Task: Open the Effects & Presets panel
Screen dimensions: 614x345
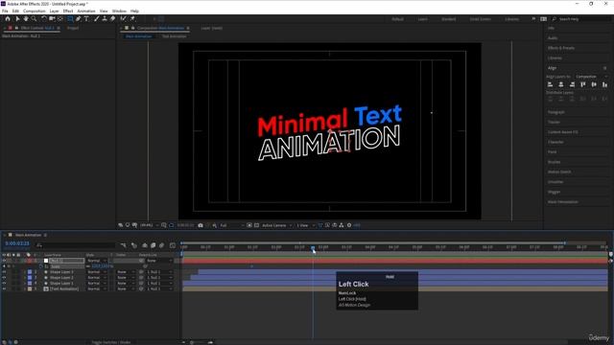Action: click(x=561, y=48)
